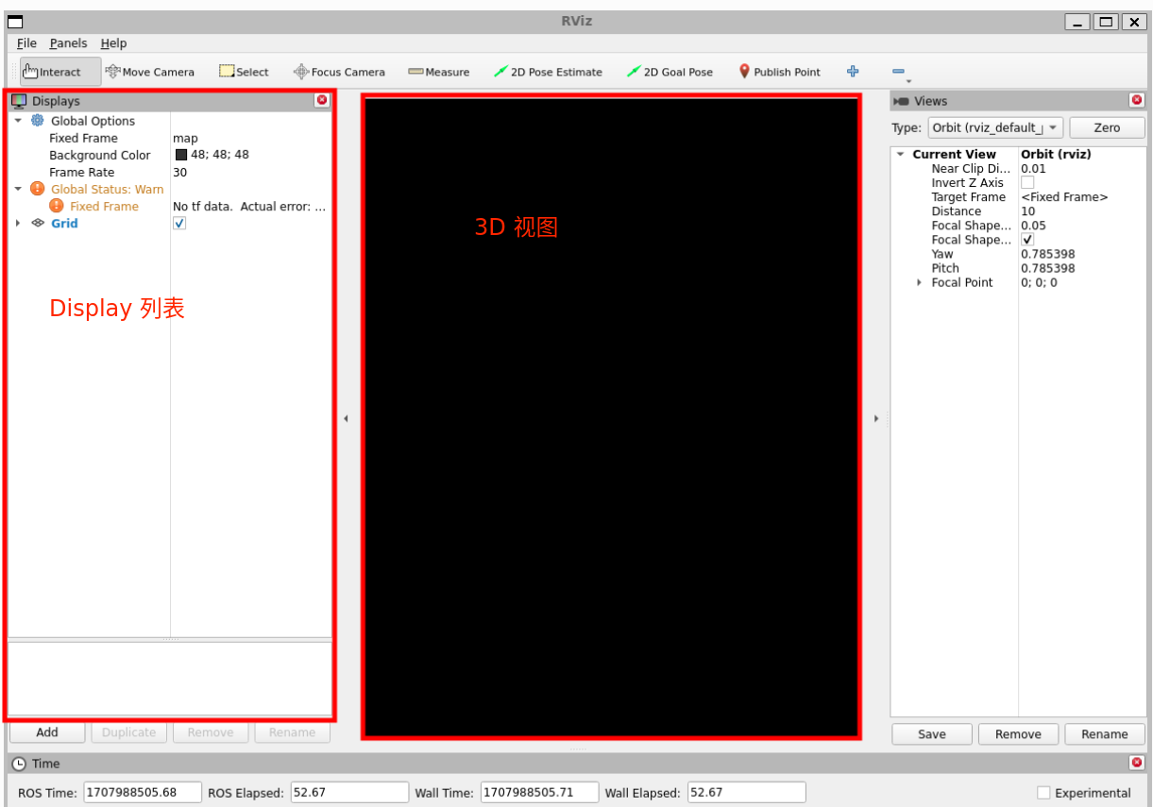This screenshot has height=807, width=1153.
Task: Click the Pitch row in Views
Action: coord(1018,268)
